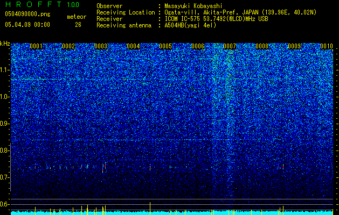Select the filename 0504090000.png
339x215 pixels.
click(x=27, y=15)
